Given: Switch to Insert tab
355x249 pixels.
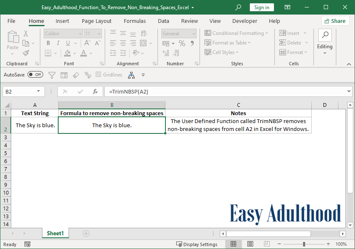Looking at the screenshot, I should pos(62,21).
